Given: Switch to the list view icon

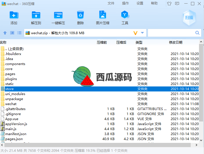Looking at the screenshot, I should [19, 33].
